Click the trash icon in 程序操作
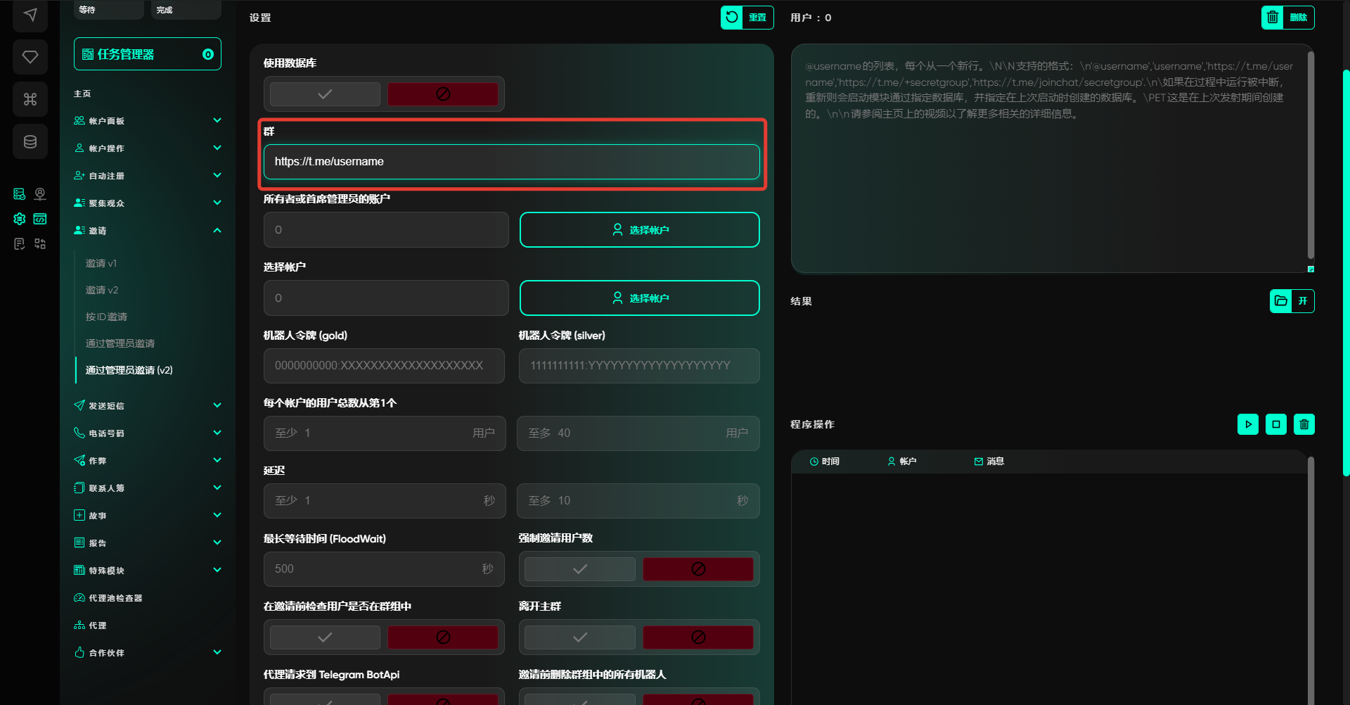The width and height of the screenshot is (1350, 705). tap(1304, 424)
